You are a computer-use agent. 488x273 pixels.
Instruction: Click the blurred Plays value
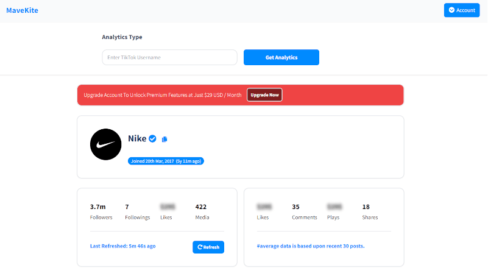(x=334, y=207)
